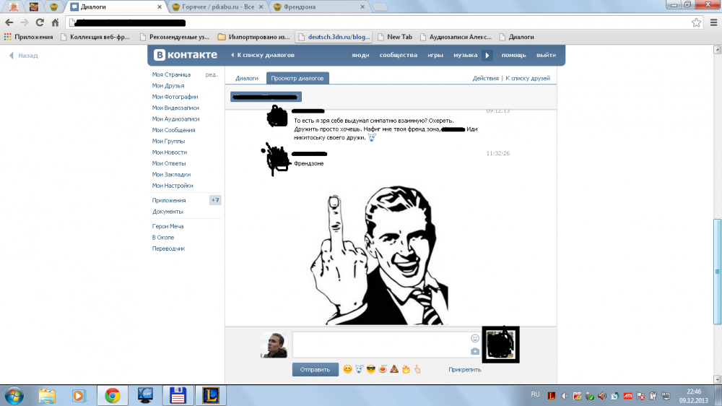Viewport: 722px width, 406px height.
Task: Open Мои Сообщения in the sidebar
Action: click(173, 130)
